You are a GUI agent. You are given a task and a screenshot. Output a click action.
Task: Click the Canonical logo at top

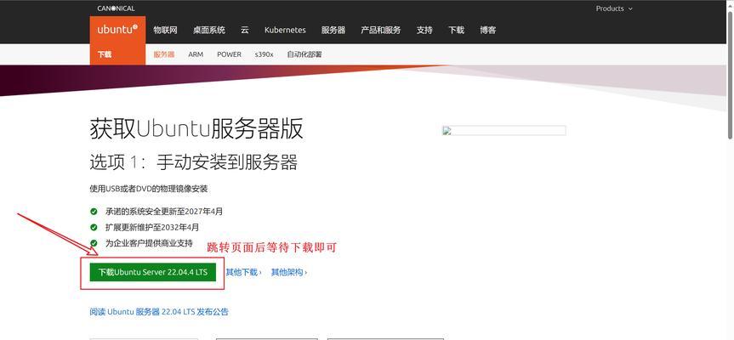116,8
